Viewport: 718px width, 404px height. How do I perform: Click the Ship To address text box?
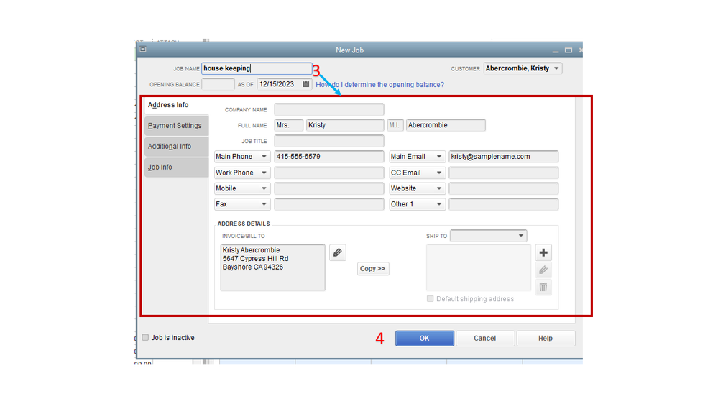[479, 267]
